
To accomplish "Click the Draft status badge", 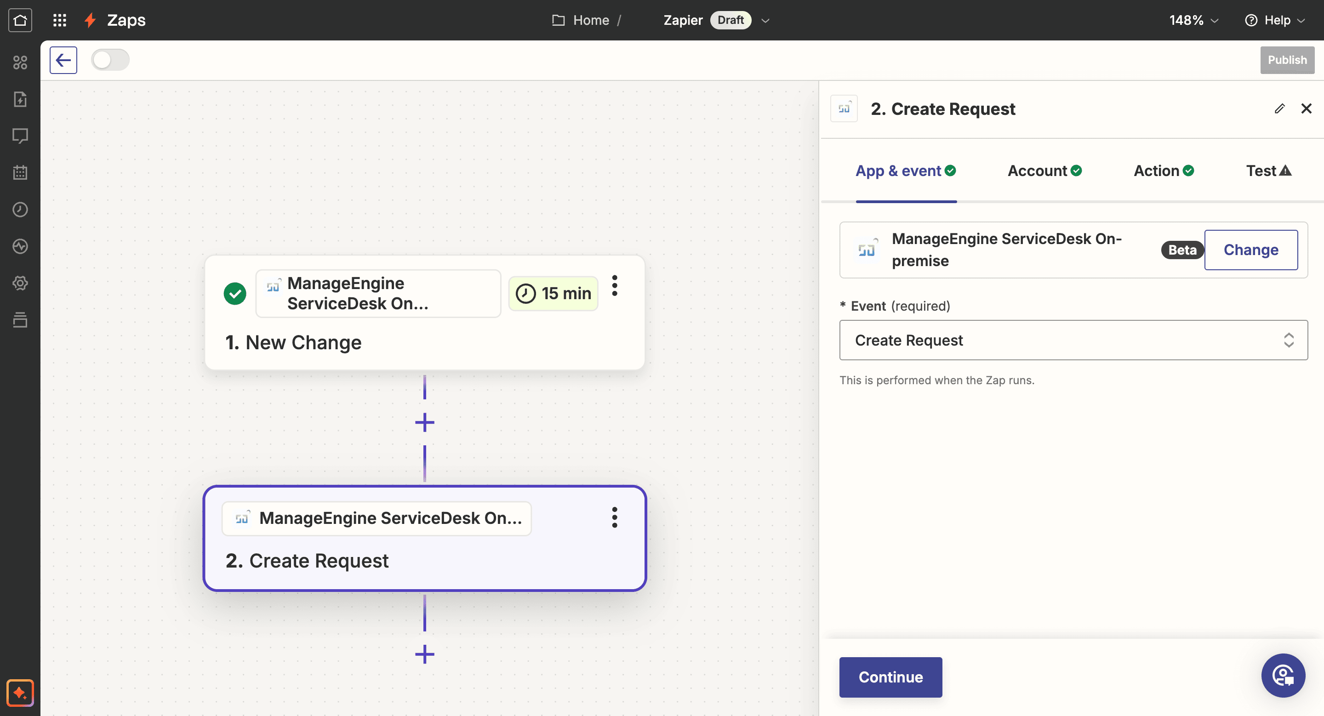I will point(730,20).
